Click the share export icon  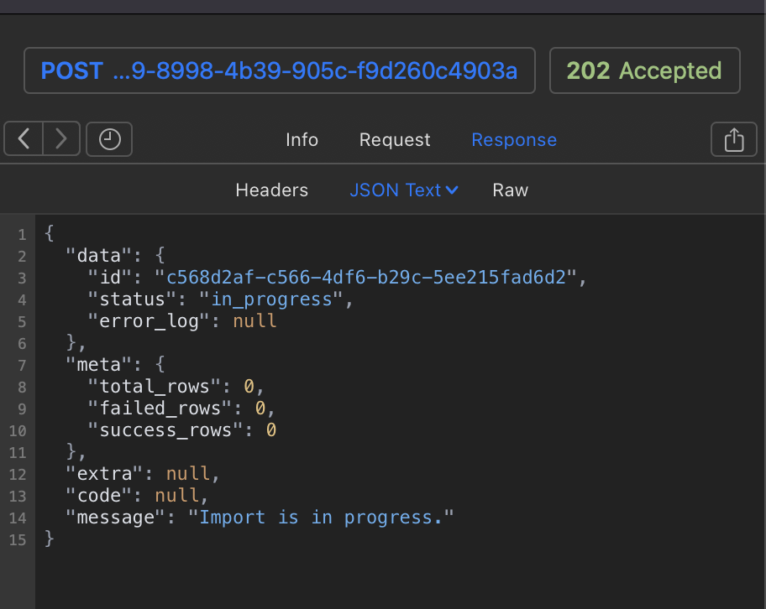[x=734, y=139]
